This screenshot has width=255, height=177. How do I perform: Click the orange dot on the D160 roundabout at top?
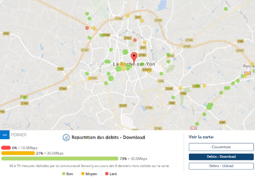pyautogui.click(x=127, y=16)
